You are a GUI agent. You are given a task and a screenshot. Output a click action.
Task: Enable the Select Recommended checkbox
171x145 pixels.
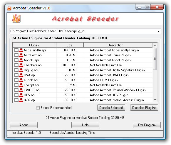point(38,108)
